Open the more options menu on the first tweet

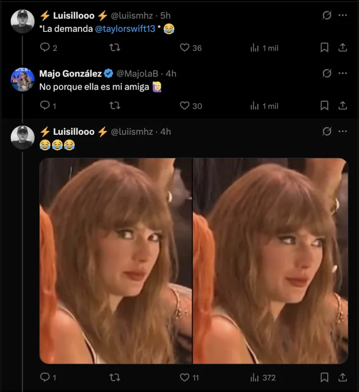(x=342, y=16)
